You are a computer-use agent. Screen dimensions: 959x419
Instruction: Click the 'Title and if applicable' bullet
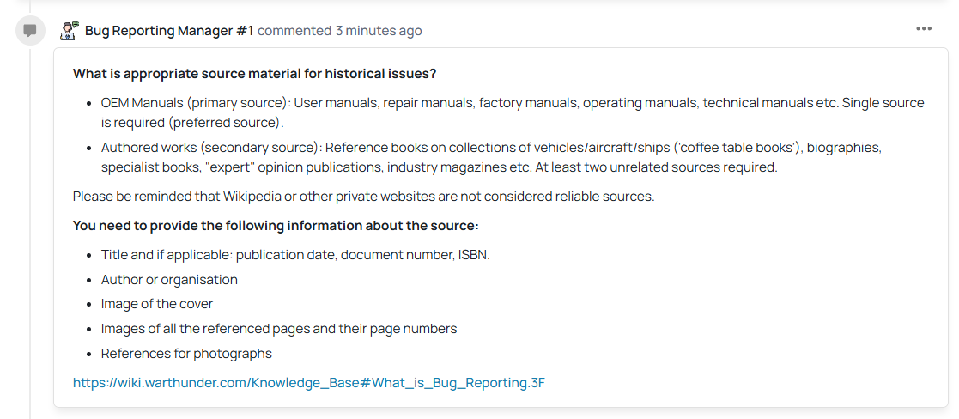[x=295, y=255]
